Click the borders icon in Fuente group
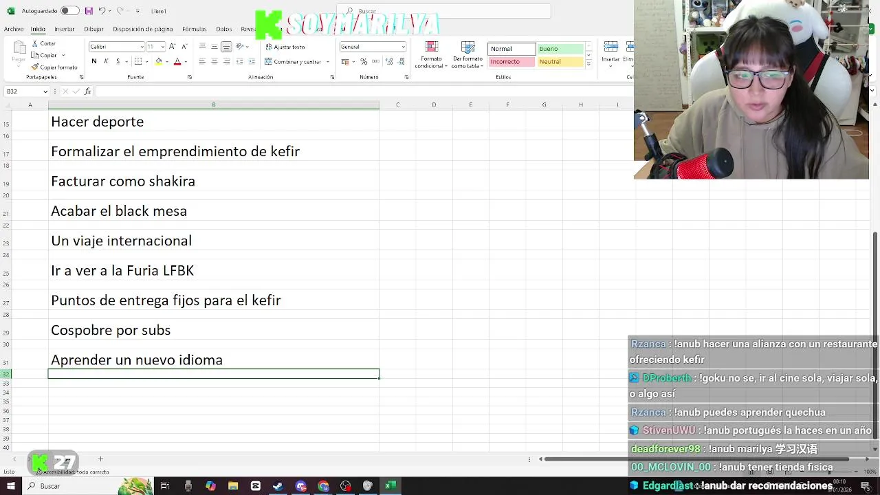 (138, 61)
